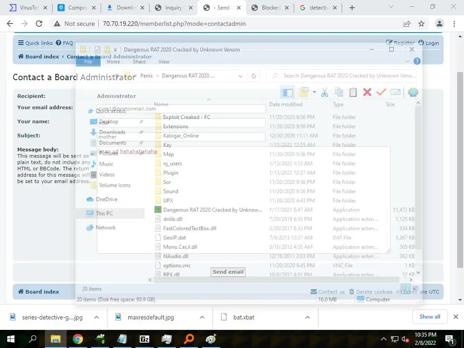This screenshot has height=348, width=464.
Task: Click the Send email button
Action: click(x=228, y=272)
